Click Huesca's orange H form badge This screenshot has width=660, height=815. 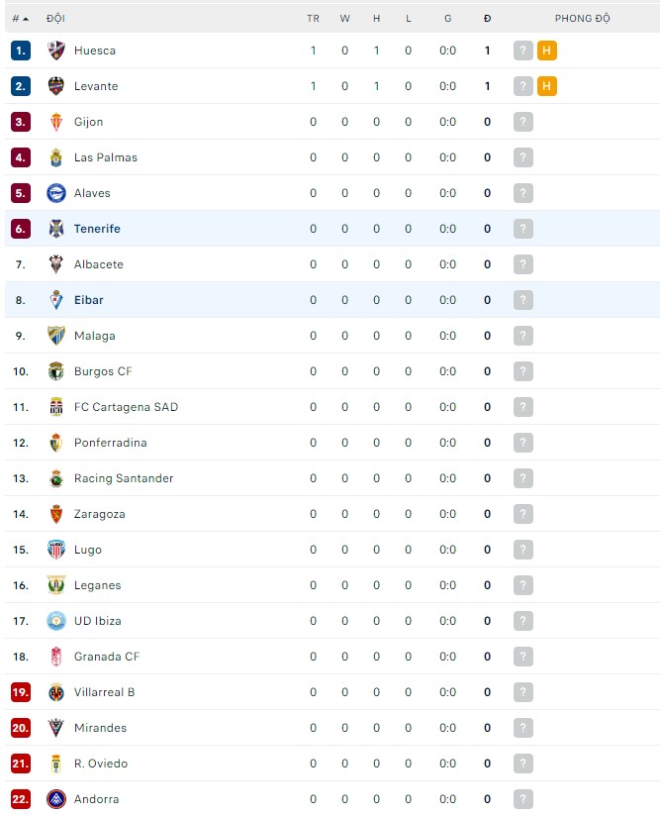coord(547,51)
